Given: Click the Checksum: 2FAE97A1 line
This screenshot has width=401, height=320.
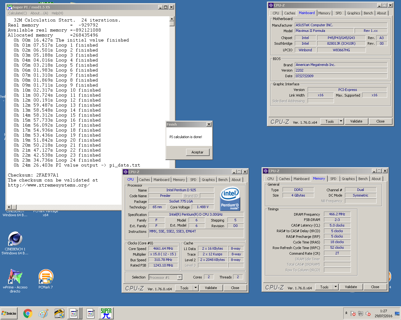Looking at the screenshot, I should [x=33, y=175].
